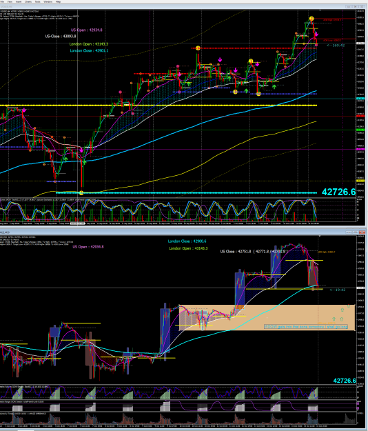Image resolution: width=368 pixels, height=431 pixels.
Task: Select the lower chart's London Close 42900.6 label
Action: tap(187, 241)
